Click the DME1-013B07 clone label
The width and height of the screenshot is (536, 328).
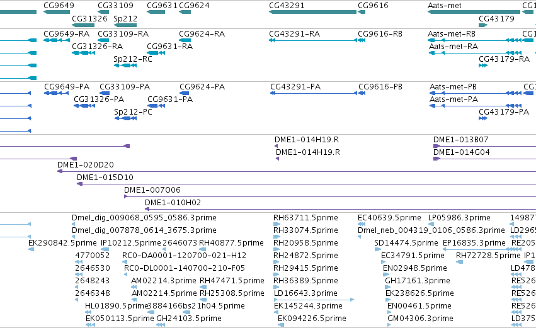(461, 139)
